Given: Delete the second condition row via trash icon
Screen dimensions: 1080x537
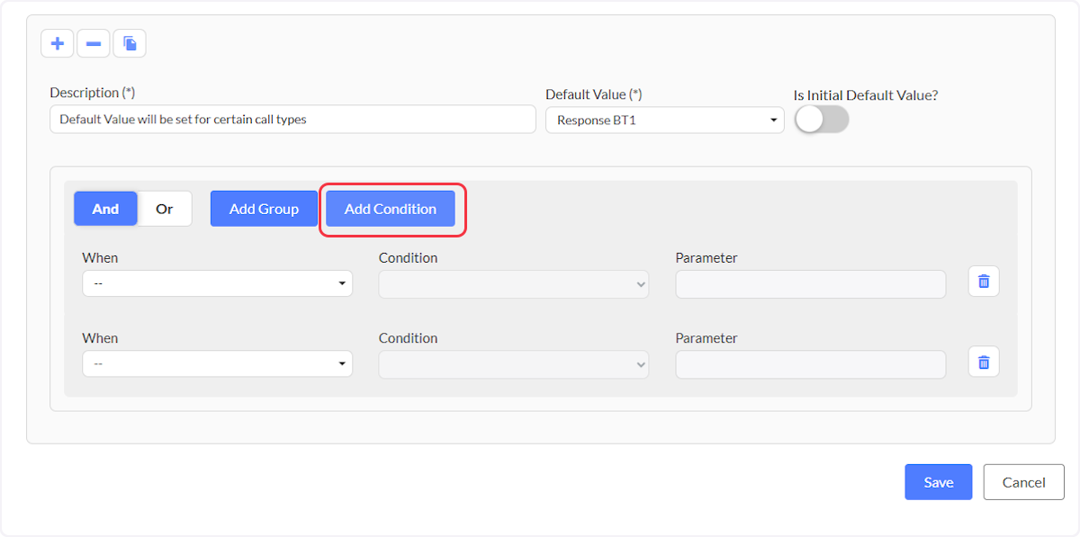Looking at the screenshot, I should click(x=984, y=362).
